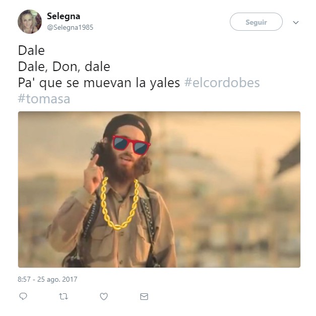Image resolution: width=316 pixels, height=316 pixels.
Task: Open the #elcordobes hashtag
Action: coord(222,82)
